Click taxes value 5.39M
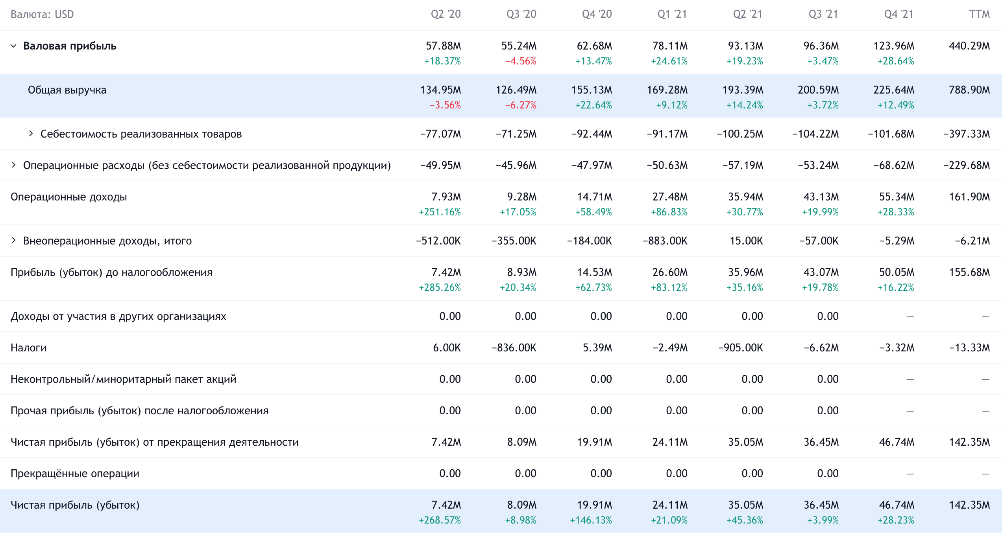The height and width of the screenshot is (533, 1002). [x=597, y=348]
